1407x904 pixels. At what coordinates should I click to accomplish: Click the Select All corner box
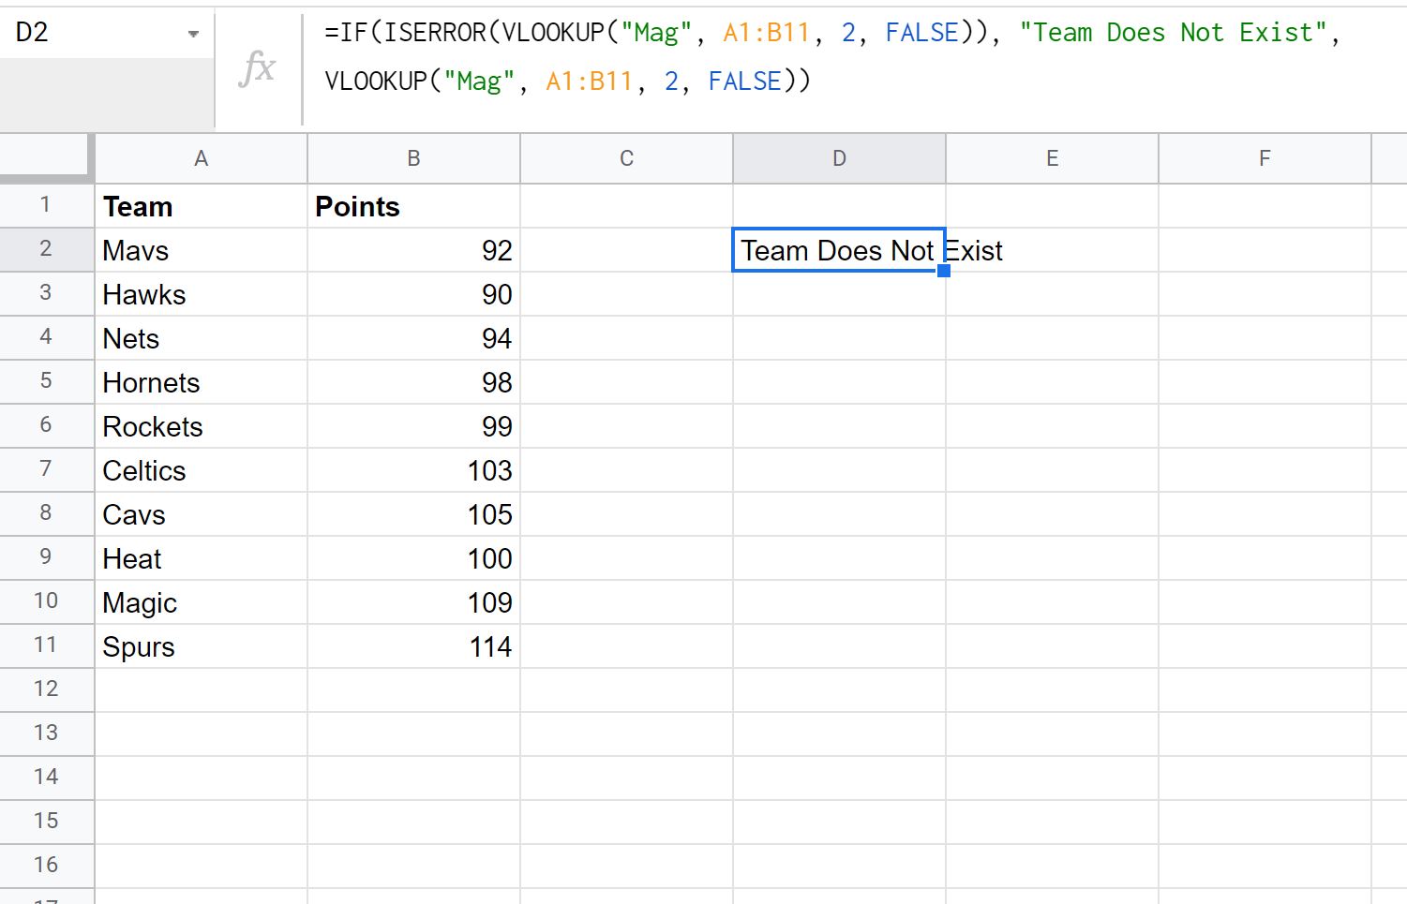tap(46, 158)
